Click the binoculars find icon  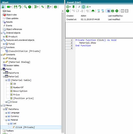(x=93, y=11)
